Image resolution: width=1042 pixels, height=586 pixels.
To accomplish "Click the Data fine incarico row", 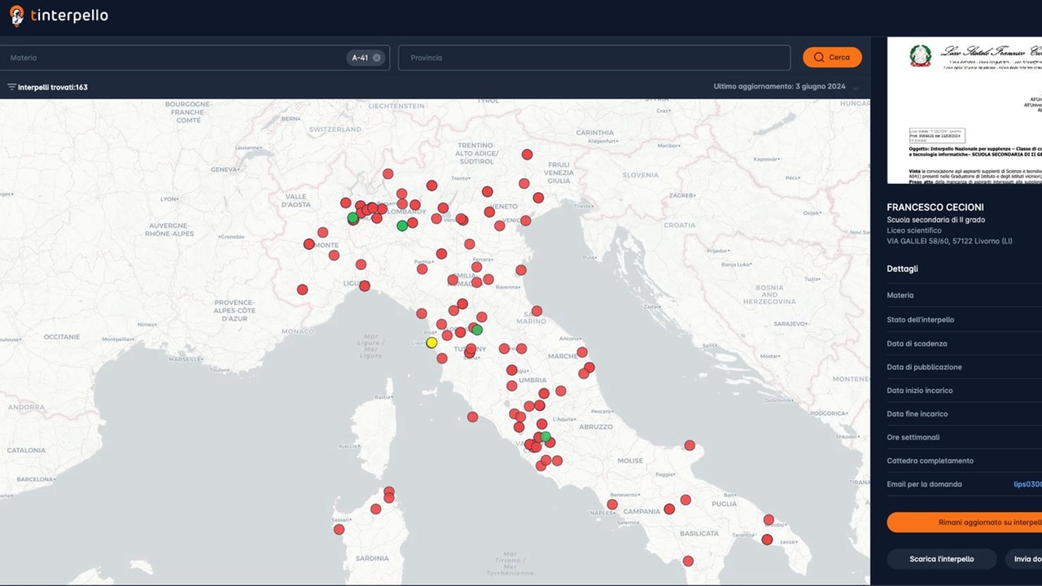I will (x=964, y=413).
